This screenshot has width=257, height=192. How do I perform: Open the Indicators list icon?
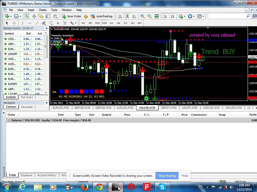coord(181,16)
